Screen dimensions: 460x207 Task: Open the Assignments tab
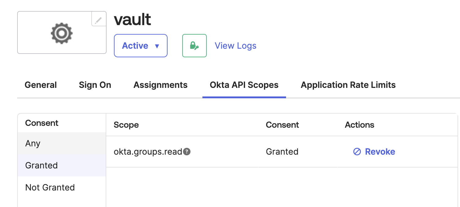coord(160,85)
